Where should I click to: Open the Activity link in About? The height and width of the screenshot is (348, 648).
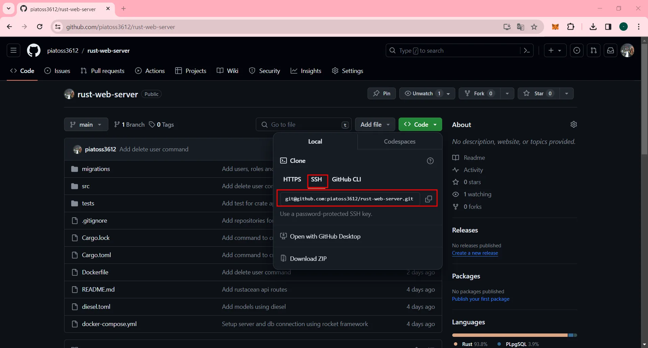pyautogui.click(x=468, y=170)
